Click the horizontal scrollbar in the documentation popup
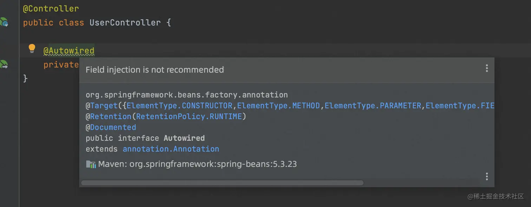Screen dimensions: 531x207 (x=222, y=182)
